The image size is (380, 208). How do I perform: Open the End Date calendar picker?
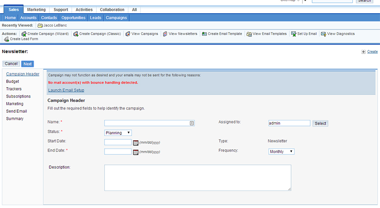(135, 152)
